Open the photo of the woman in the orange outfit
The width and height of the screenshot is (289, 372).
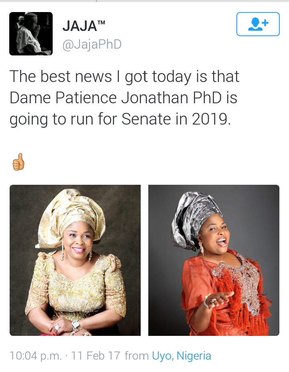pyautogui.click(x=214, y=260)
